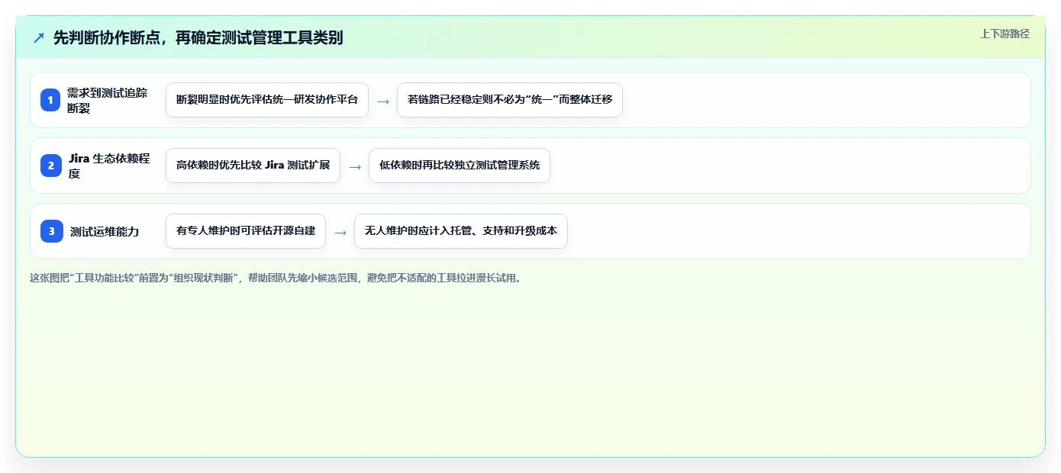Click the arrow icon beside the card title
1061x473 pixels.
tap(39, 38)
